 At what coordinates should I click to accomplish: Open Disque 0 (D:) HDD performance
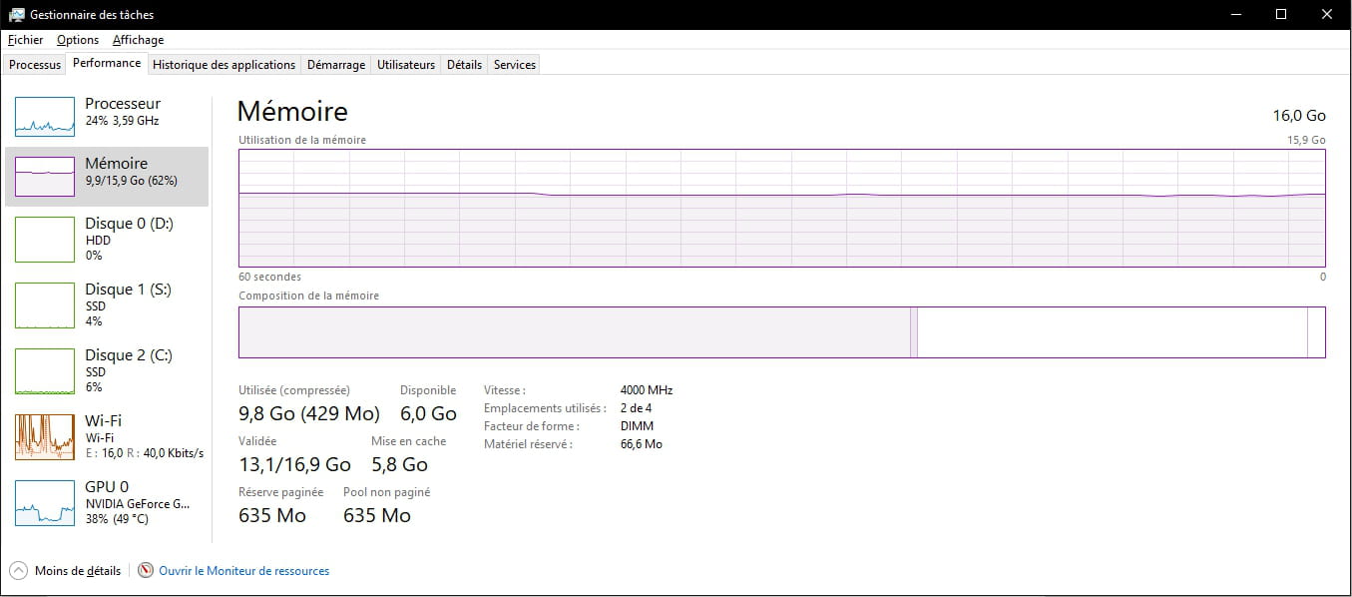tap(107, 240)
